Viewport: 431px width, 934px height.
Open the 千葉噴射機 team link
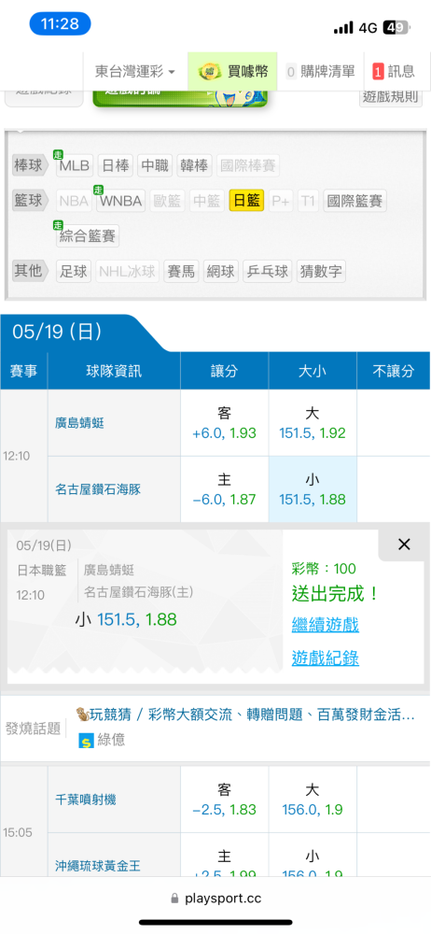[x=86, y=800]
